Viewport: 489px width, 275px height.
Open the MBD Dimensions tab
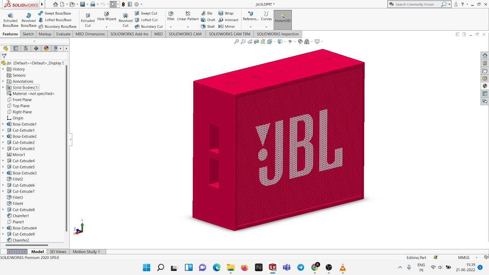(x=90, y=34)
